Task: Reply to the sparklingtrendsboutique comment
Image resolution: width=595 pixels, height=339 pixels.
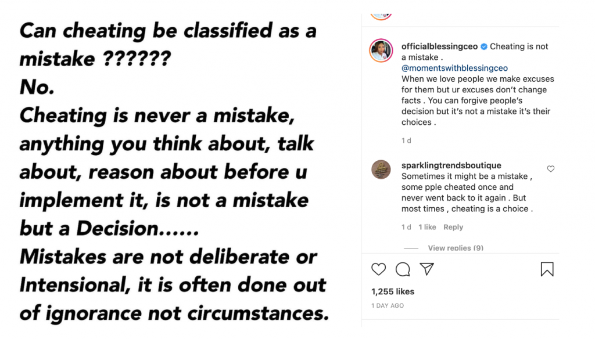Action: 453,227
